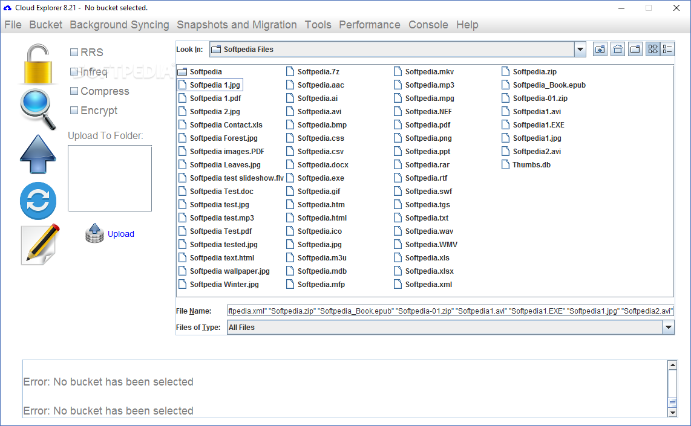Select file Softpedia.m3u
Viewport: 691px width, 426px height.
[x=322, y=258]
